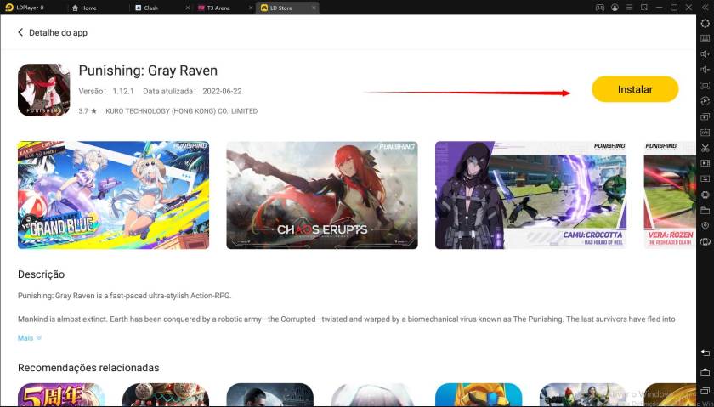
Task: Click the Punishing: Gray Raven title
Action: click(148, 71)
